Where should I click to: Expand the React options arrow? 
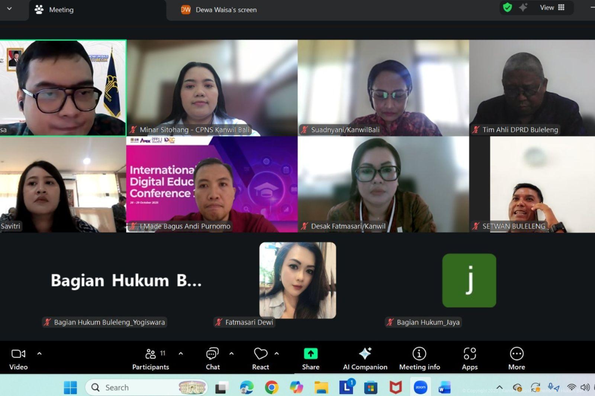click(x=277, y=354)
